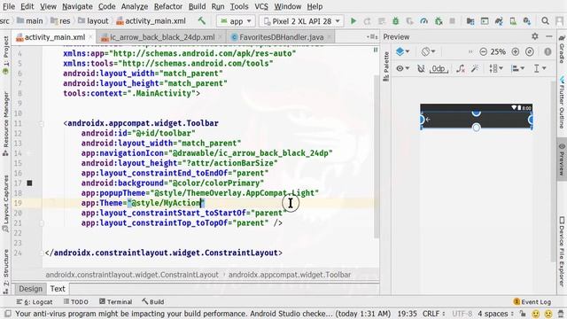
Task: Open the app run configuration dropdown
Action: (236, 21)
